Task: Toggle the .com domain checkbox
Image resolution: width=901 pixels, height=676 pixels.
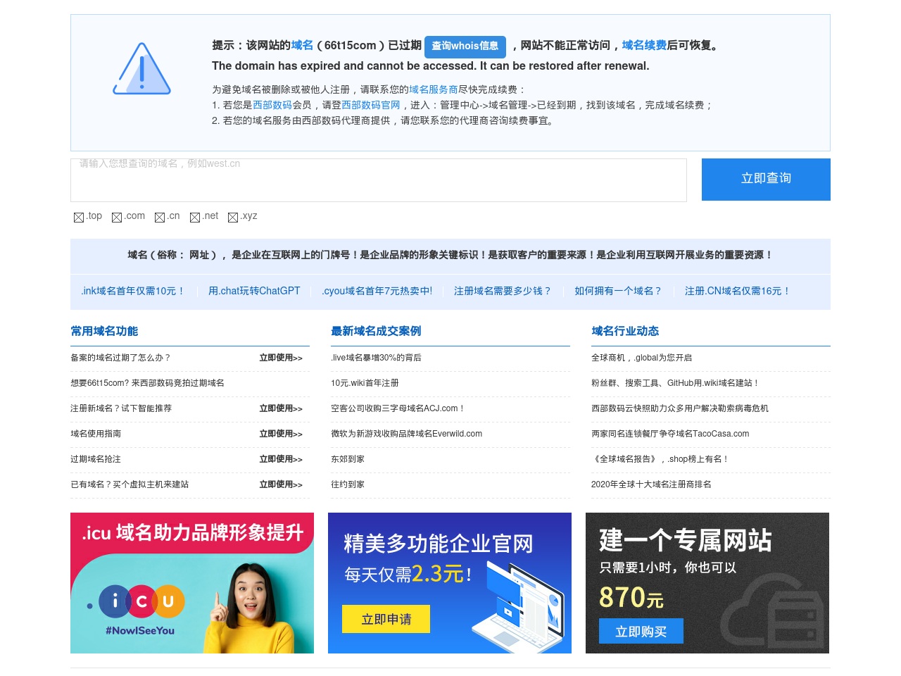Action: [117, 217]
